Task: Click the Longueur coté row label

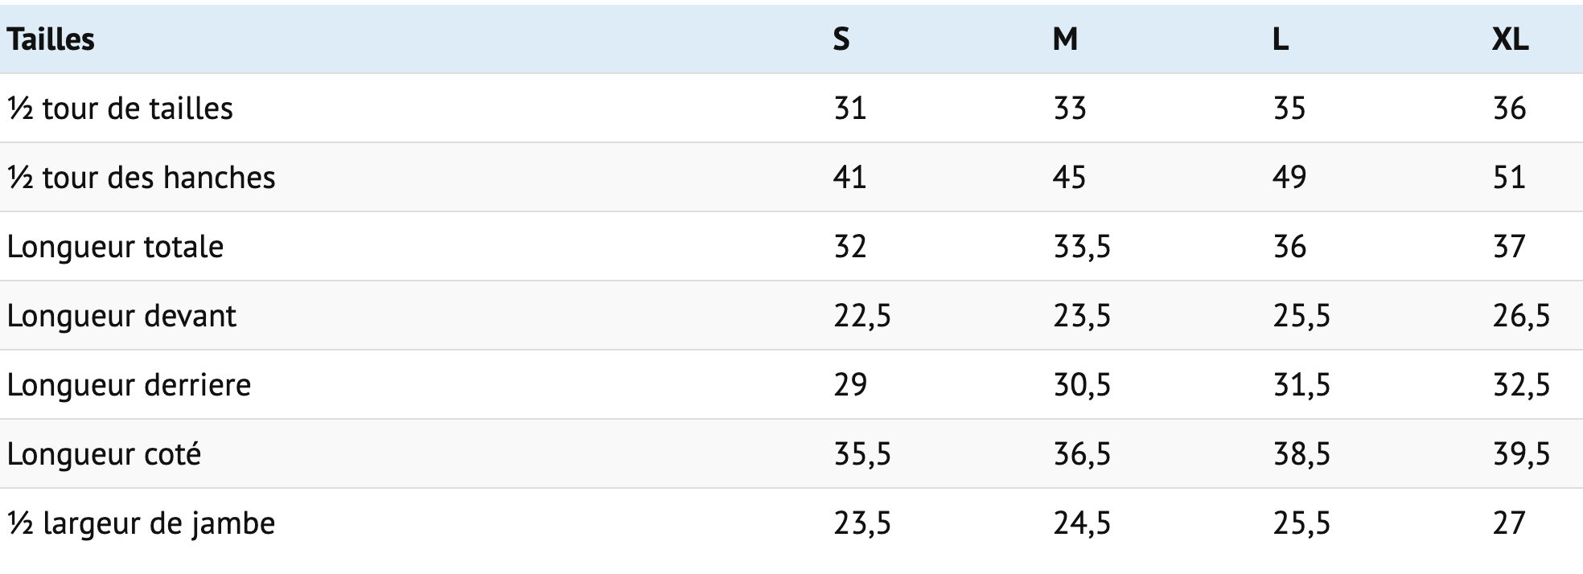Action: 104,454
